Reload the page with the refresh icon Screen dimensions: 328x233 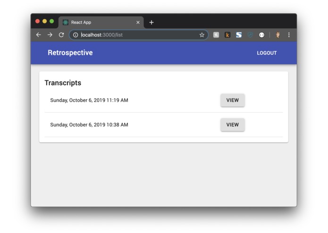[x=61, y=35]
